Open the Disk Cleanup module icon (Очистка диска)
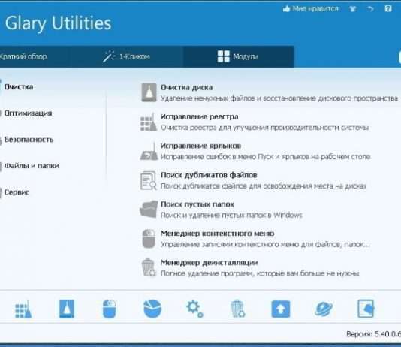Image resolution: width=401 pixels, height=347 pixels. tap(149, 92)
